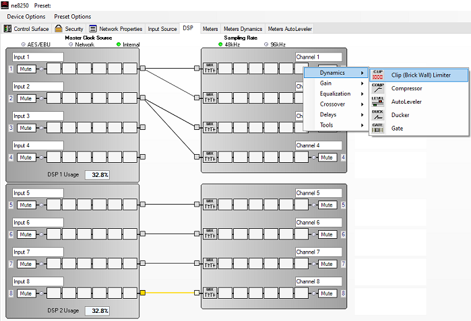Select the Clip (Brick Wall) Limiter icon

point(378,74)
